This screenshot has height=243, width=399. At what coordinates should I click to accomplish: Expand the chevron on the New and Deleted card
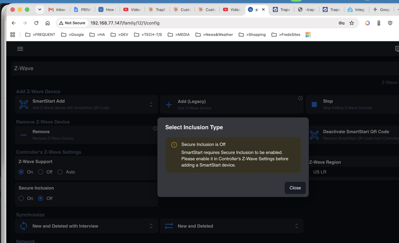click(296, 226)
